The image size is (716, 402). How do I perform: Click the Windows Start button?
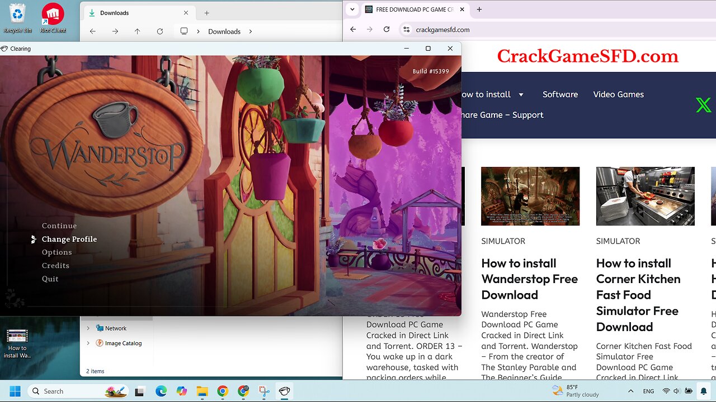tap(15, 391)
